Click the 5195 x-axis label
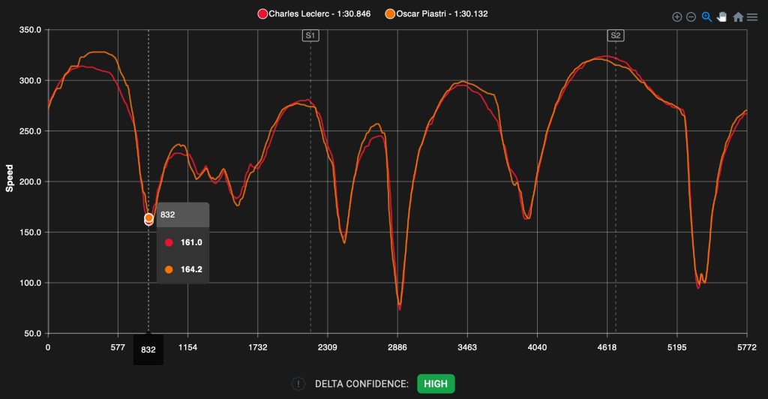Image resolution: width=768 pixels, height=399 pixels. (677, 347)
